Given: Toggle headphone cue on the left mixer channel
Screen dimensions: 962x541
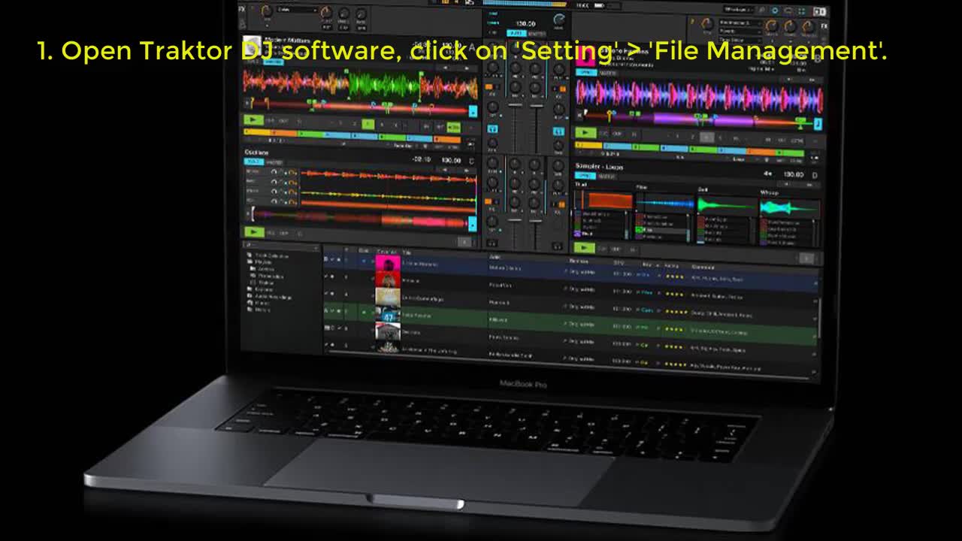Looking at the screenshot, I should pos(492,130).
